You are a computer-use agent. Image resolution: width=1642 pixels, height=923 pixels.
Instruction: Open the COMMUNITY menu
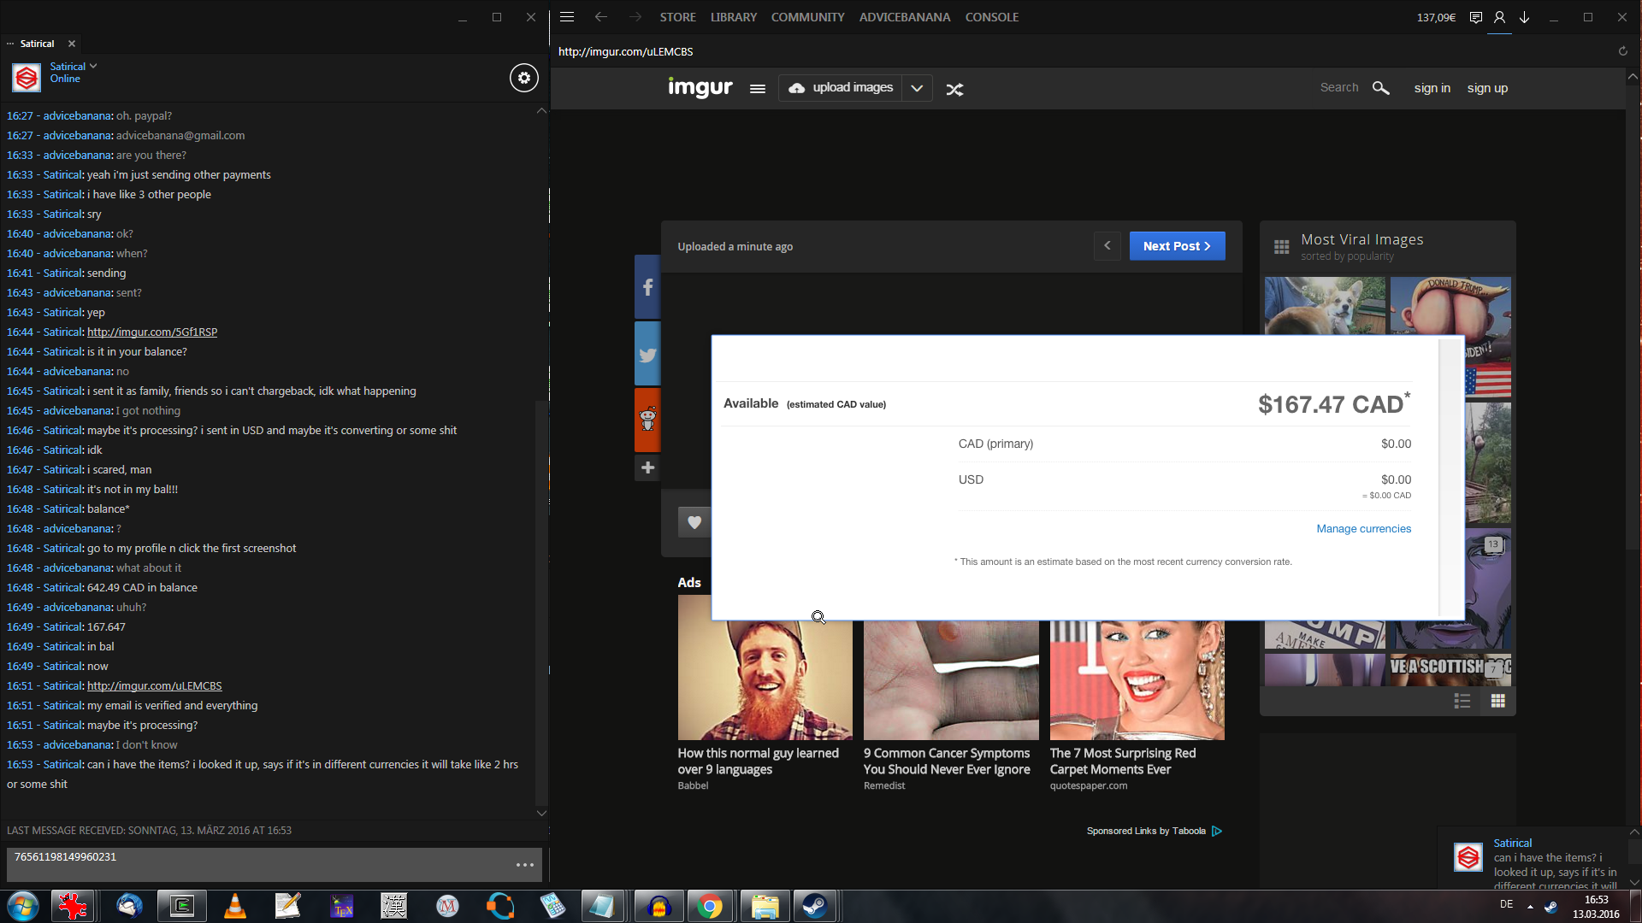[x=807, y=17]
